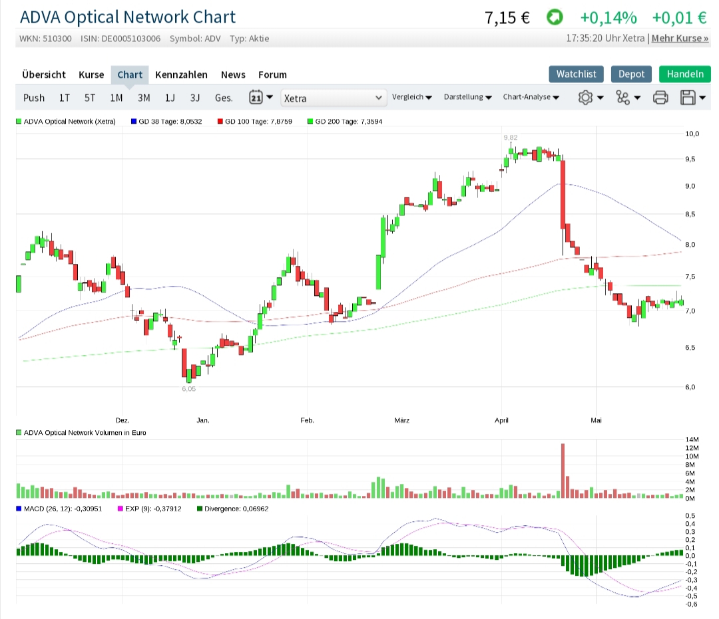Click the Depot button
The width and height of the screenshot is (719, 619).
point(631,74)
